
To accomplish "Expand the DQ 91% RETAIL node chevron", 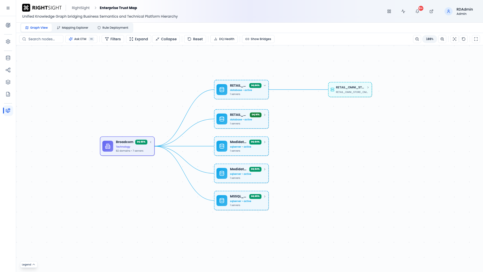I will (x=265, y=115).
